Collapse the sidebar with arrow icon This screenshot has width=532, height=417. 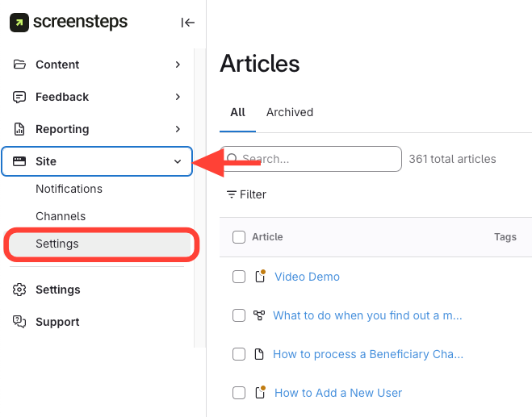click(188, 23)
